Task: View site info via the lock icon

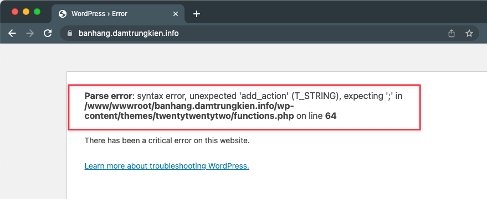Action: click(70, 33)
